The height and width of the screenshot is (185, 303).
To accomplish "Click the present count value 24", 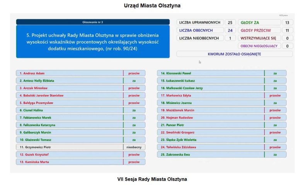I will tap(230, 30).
